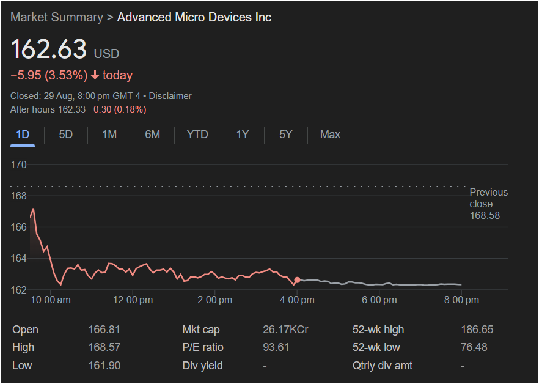The image size is (539, 384).
Task: Click the Previous close 168.58 label
Action: click(x=488, y=204)
